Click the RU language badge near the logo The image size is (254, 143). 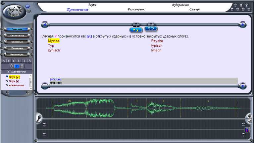coord(28,6)
